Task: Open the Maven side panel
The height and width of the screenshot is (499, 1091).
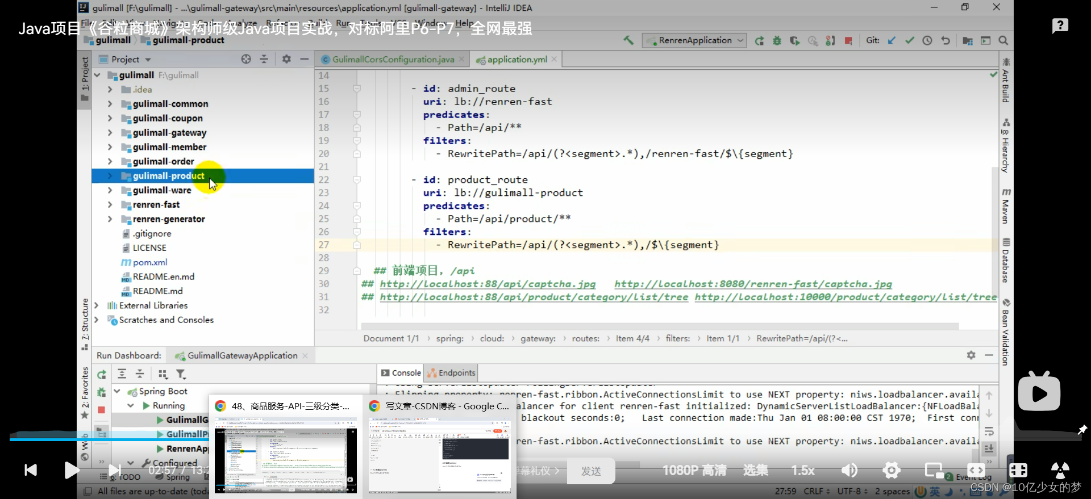Action: click(1006, 206)
